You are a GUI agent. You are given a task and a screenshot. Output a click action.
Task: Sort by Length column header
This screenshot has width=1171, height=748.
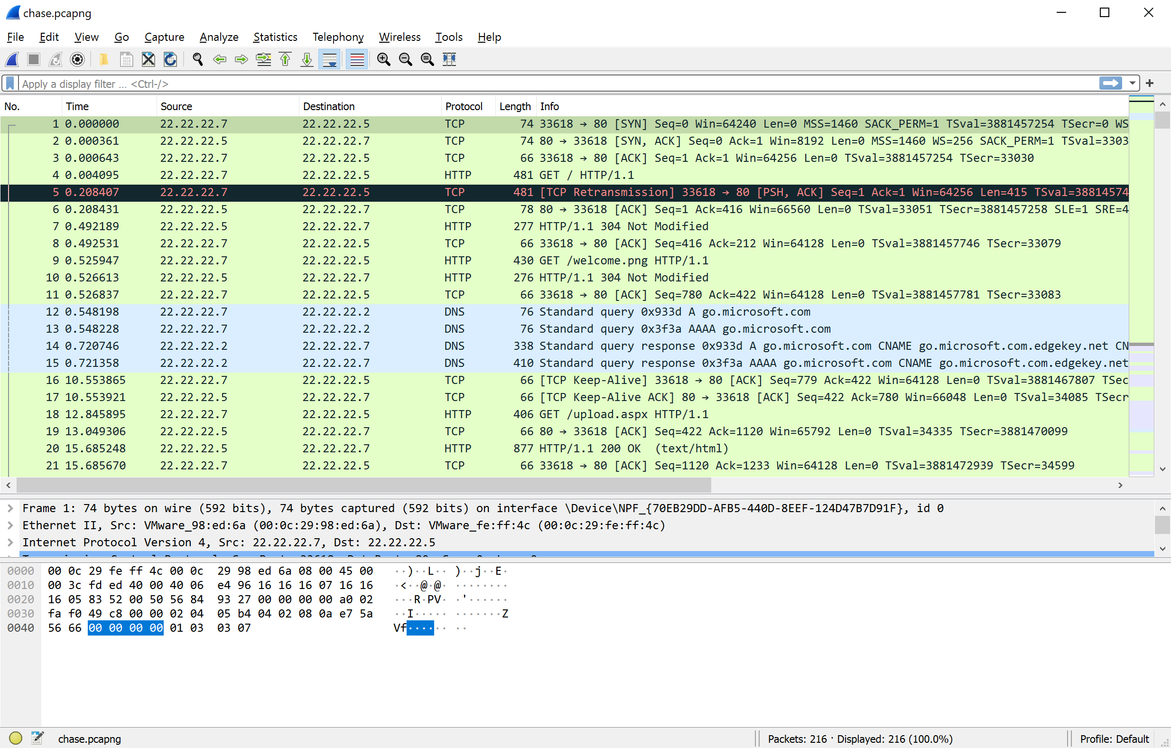coord(515,106)
